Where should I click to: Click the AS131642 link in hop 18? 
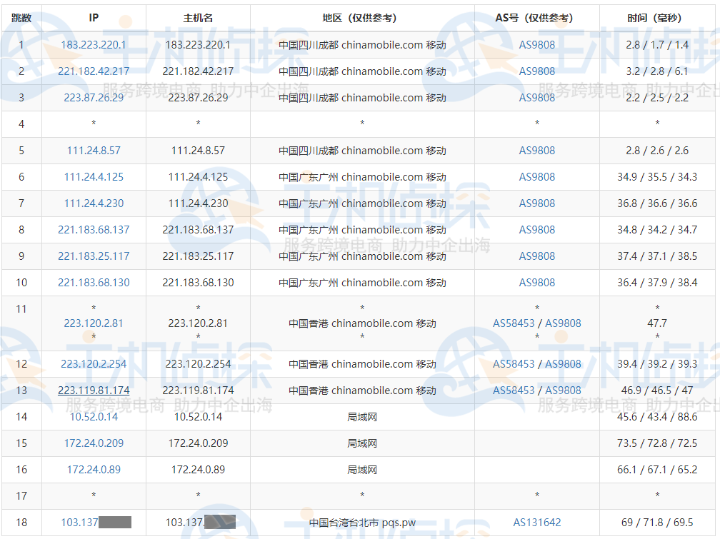[537, 523]
